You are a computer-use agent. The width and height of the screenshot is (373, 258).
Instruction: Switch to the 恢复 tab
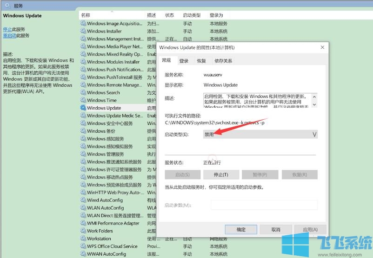pos(201,61)
